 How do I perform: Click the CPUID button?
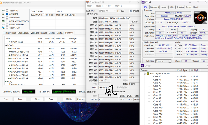69,99
